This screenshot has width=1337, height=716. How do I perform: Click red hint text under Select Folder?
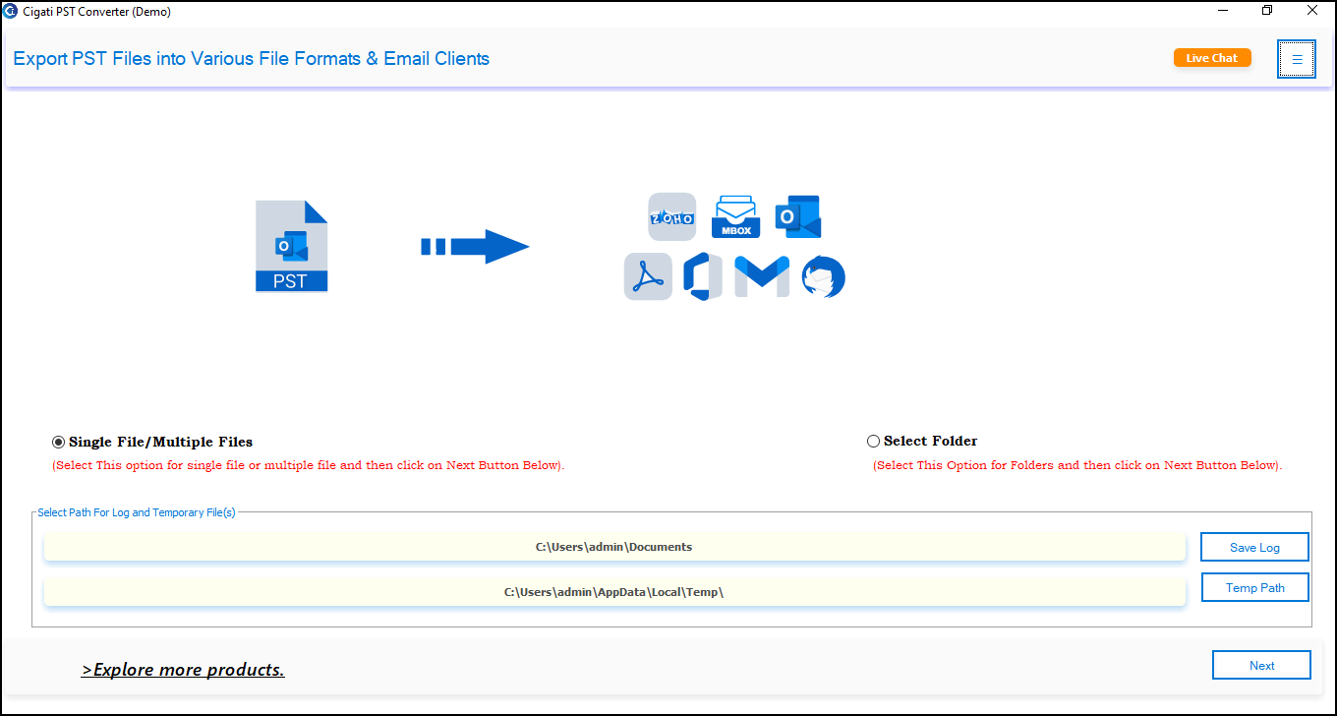tap(1077, 465)
